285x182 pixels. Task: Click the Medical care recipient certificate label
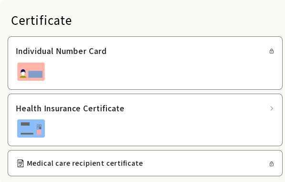85,163
